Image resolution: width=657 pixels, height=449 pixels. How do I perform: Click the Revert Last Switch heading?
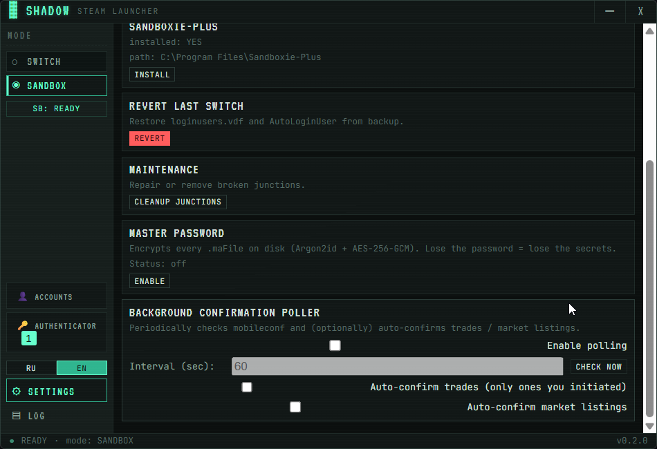186,106
